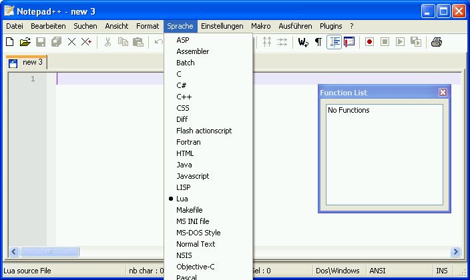
Task: Toggle word wrap icon
Action: coord(303,42)
